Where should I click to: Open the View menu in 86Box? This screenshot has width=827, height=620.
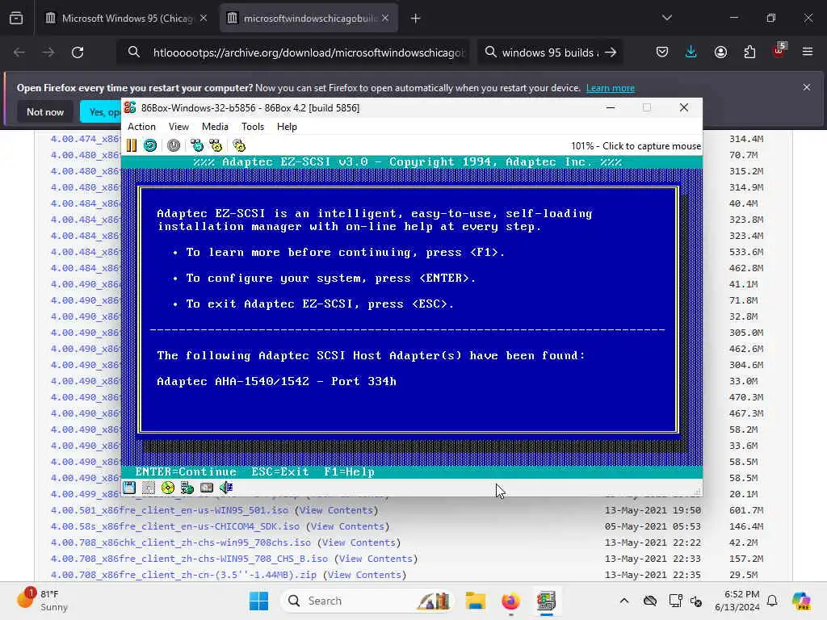point(178,127)
